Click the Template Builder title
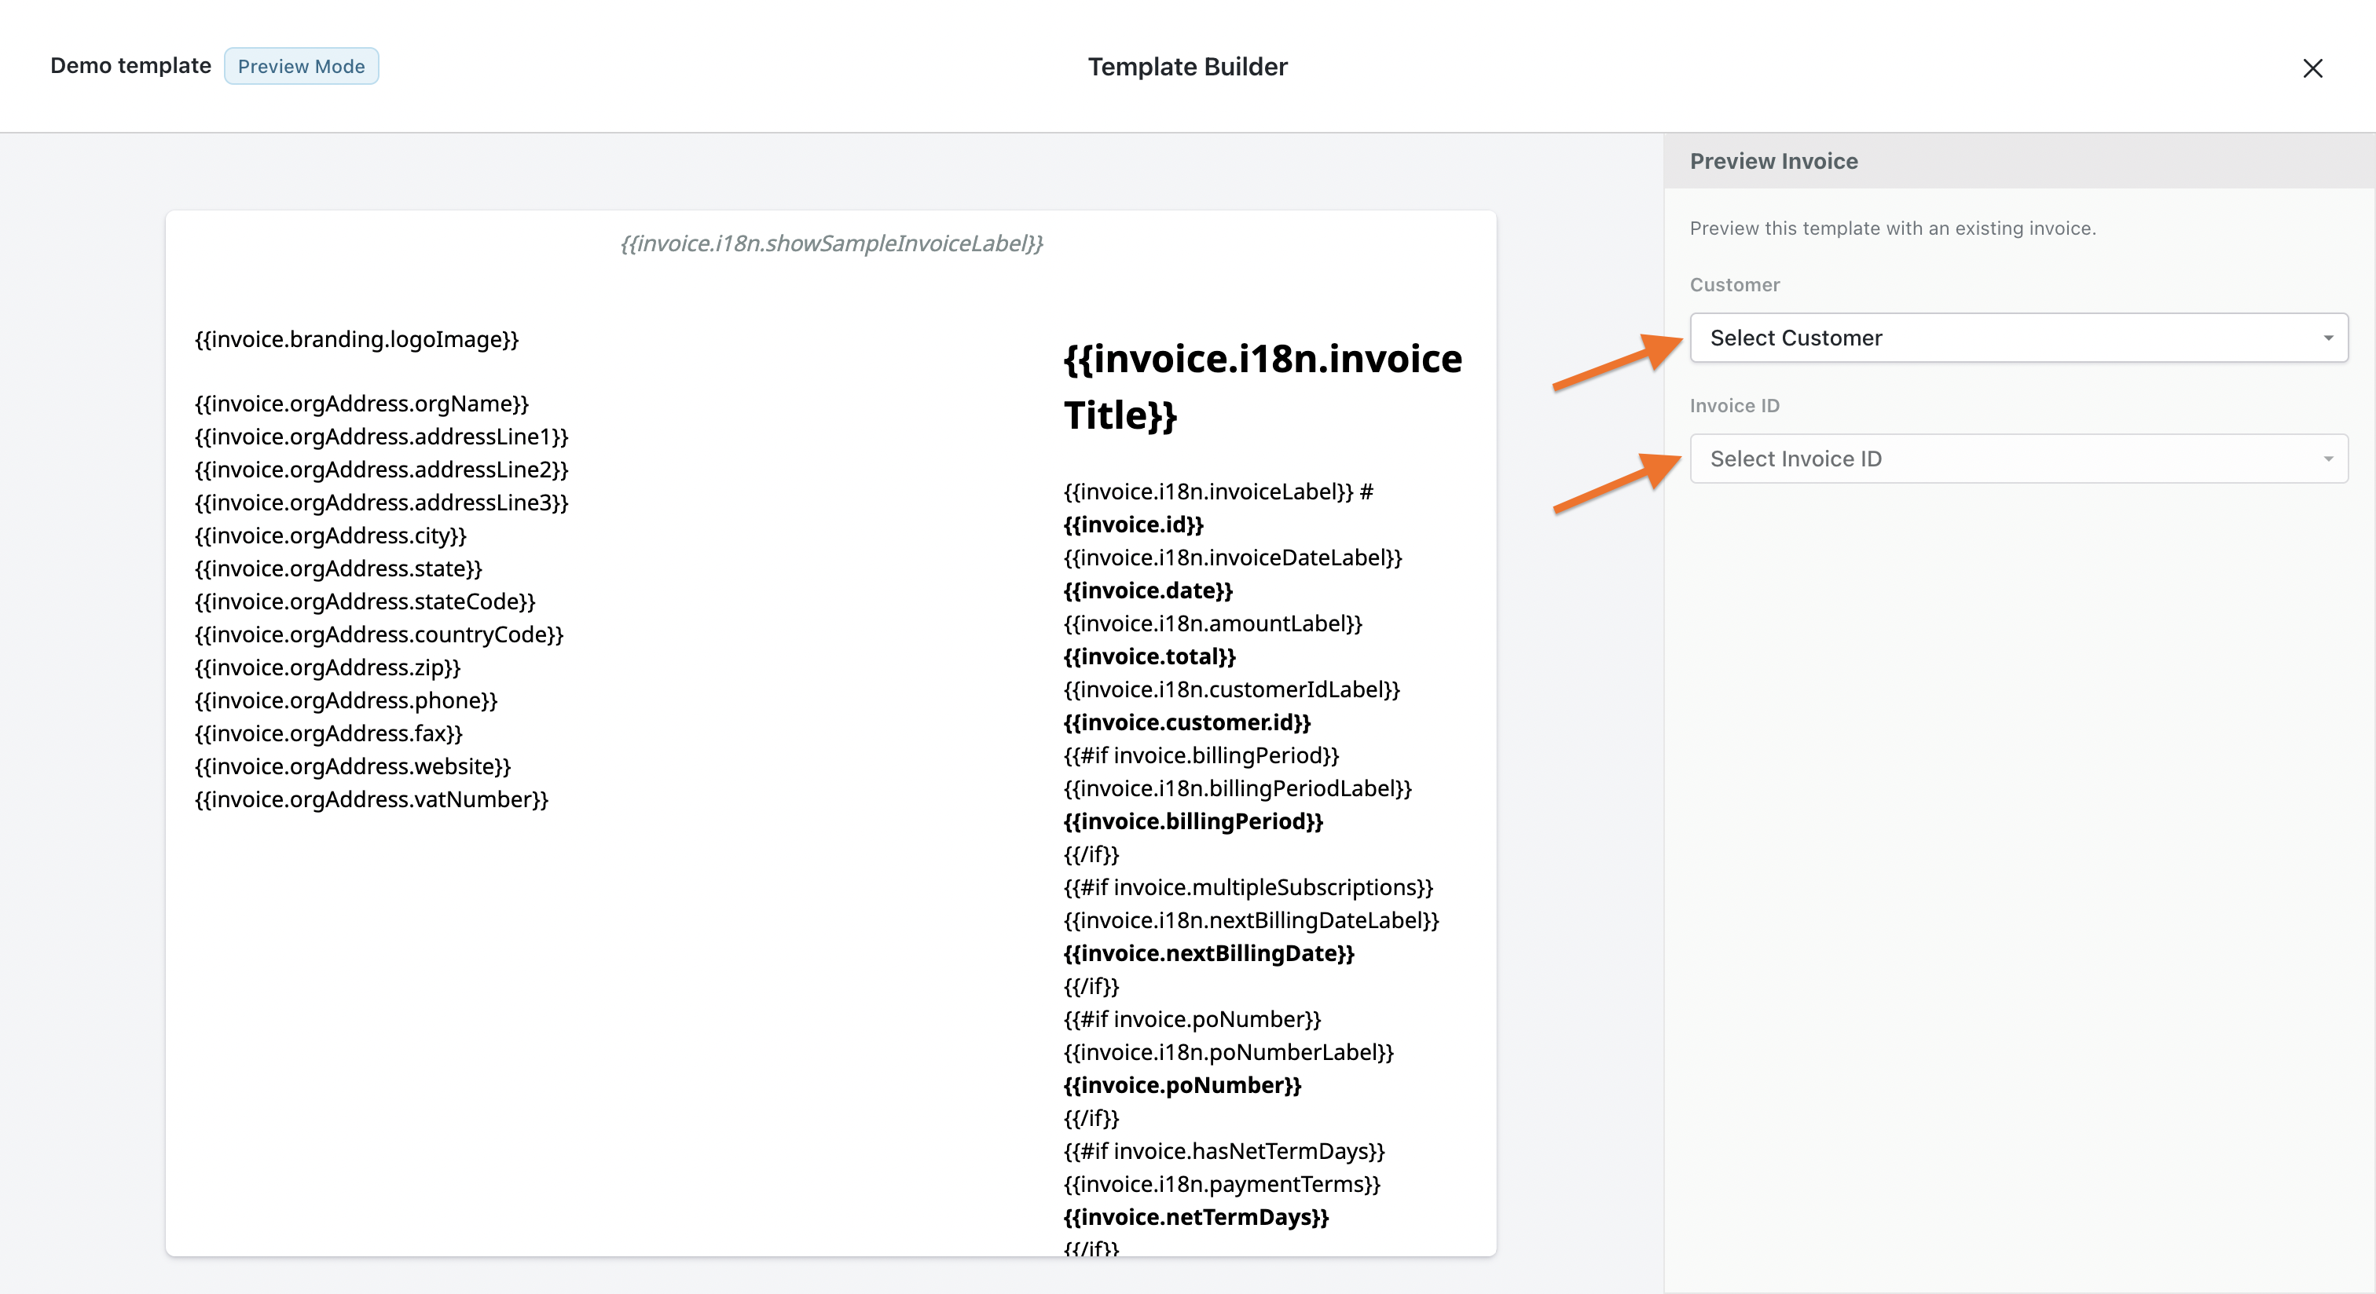 pos(1187,67)
